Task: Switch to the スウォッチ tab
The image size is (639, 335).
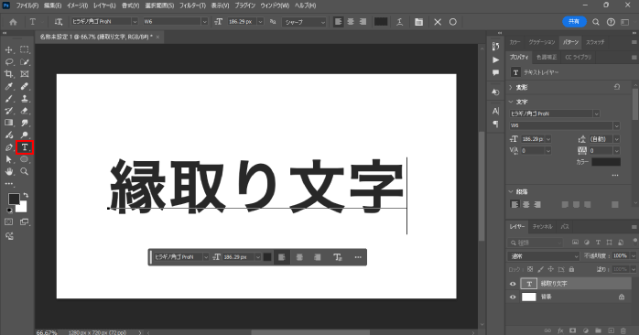Action: 595,42
